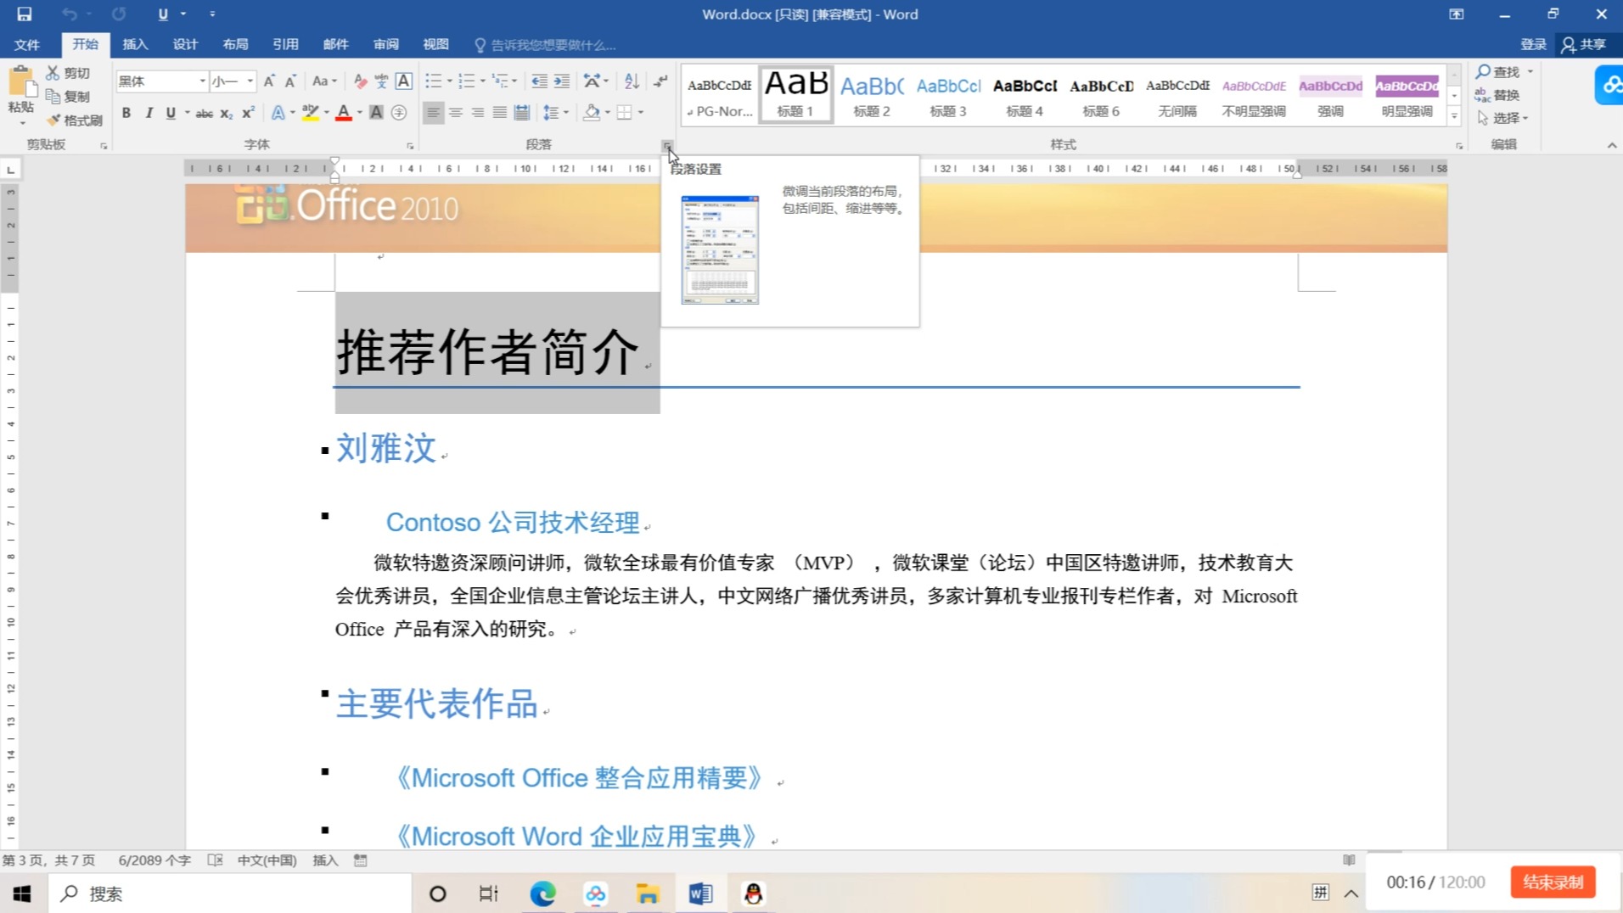Open the font name dropdown (黑体)
This screenshot has height=913, width=1623.
tap(202, 81)
